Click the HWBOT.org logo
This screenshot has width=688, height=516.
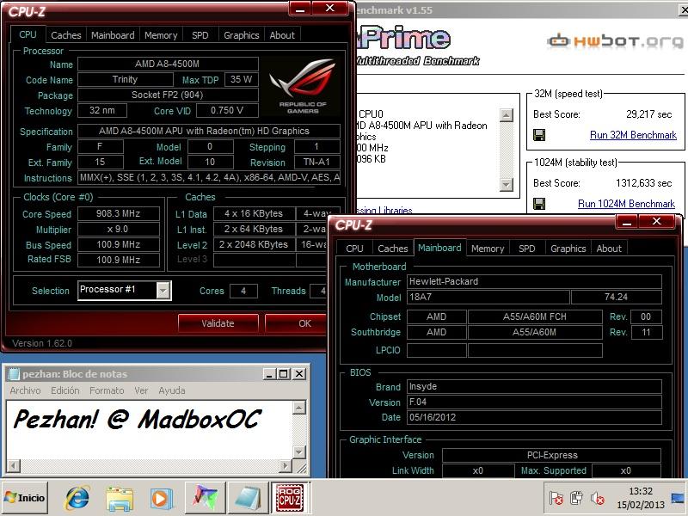click(x=615, y=41)
